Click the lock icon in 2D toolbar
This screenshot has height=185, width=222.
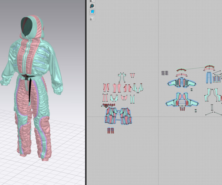[x=92, y=18]
